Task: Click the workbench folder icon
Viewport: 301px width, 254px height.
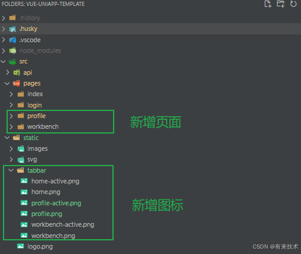Action: click(x=21, y=126)
